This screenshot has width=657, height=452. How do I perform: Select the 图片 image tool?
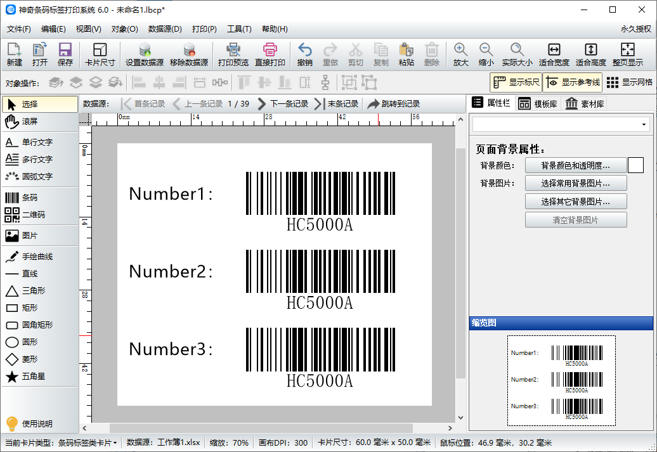[40, 235]
